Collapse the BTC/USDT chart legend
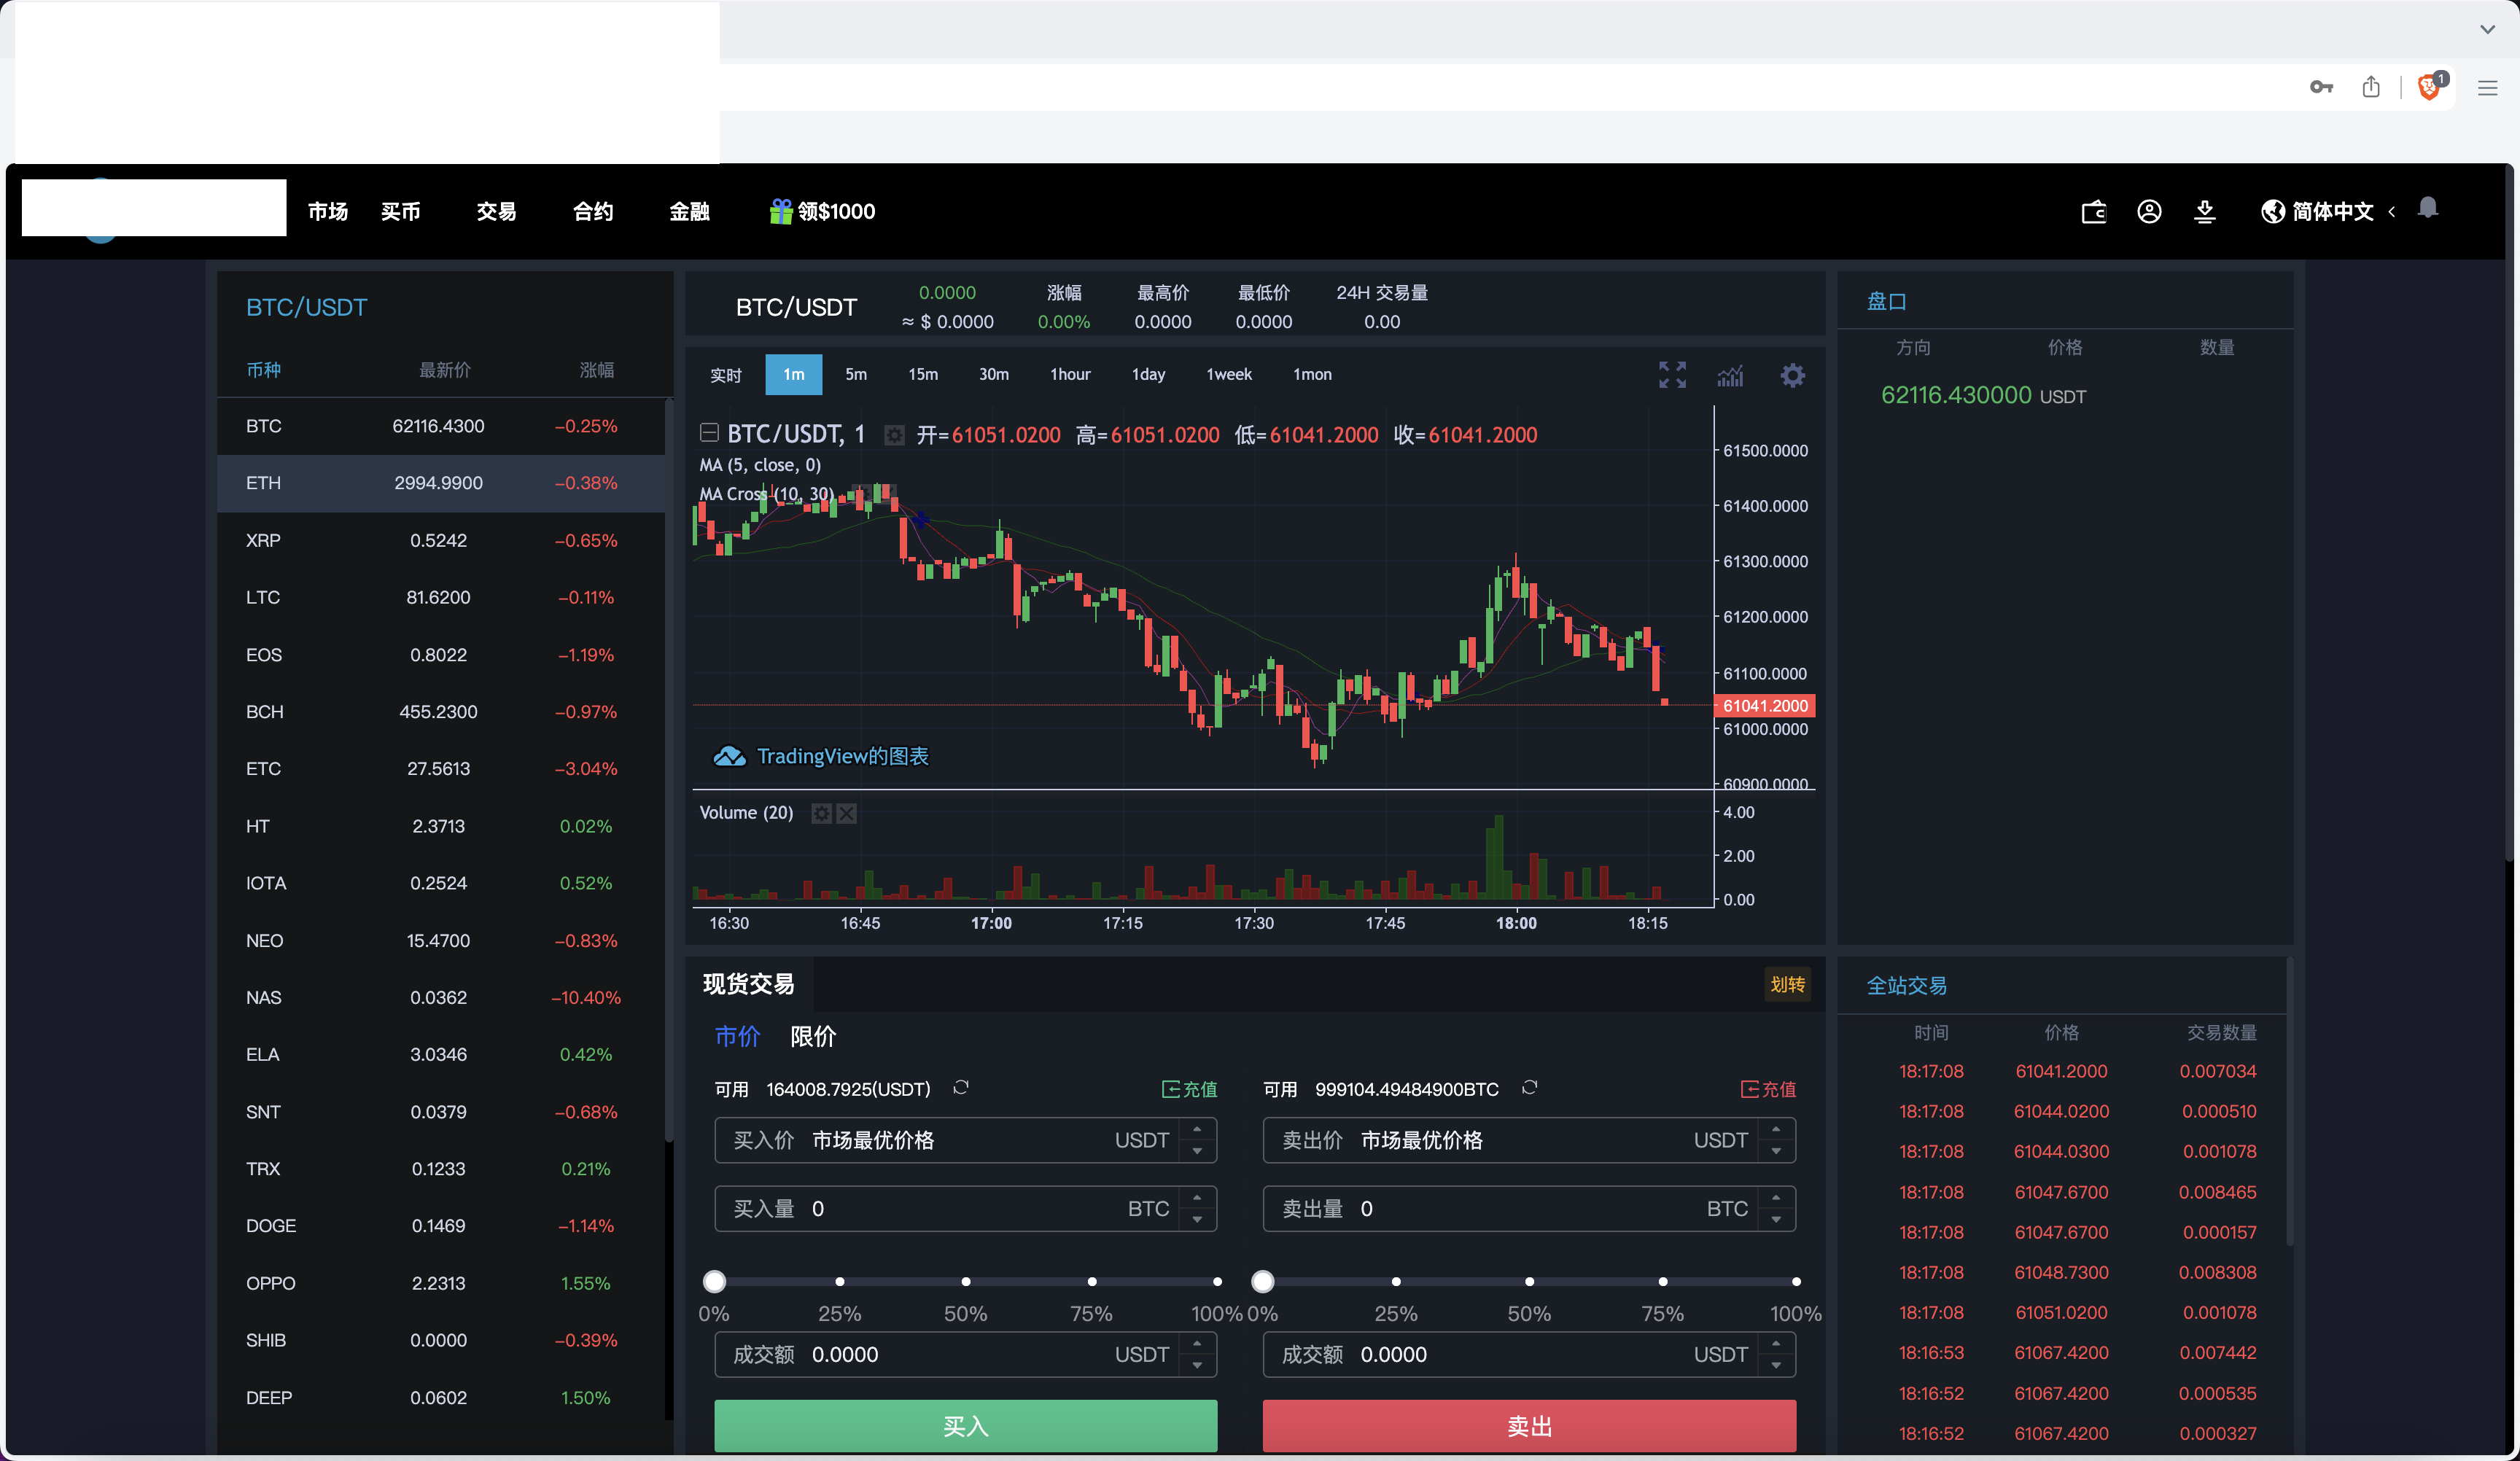 point(709,433)
